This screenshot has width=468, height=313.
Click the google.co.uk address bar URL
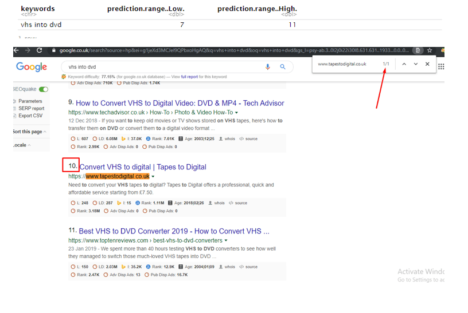[234, 50]
